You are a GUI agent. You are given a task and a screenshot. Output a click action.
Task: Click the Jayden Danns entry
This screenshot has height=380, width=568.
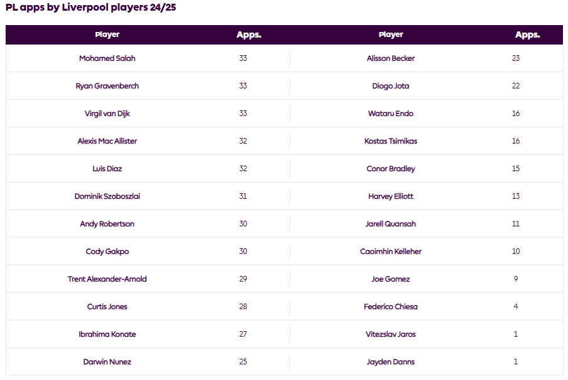(x=391, y=362)
